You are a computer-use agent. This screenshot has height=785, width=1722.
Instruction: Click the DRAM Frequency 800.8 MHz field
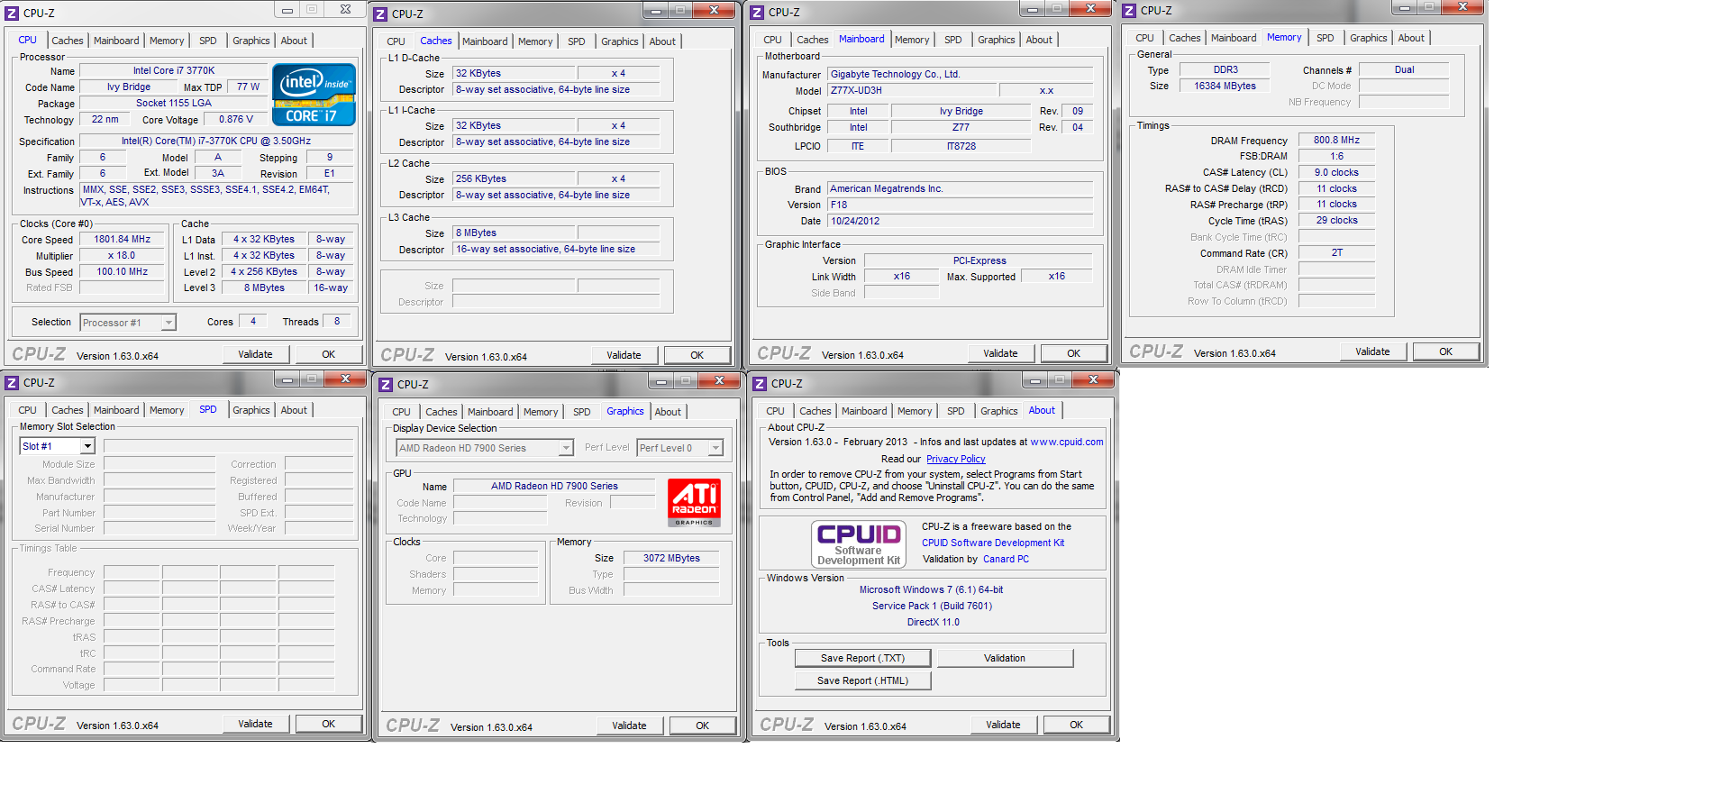(x=1336, y=140)
